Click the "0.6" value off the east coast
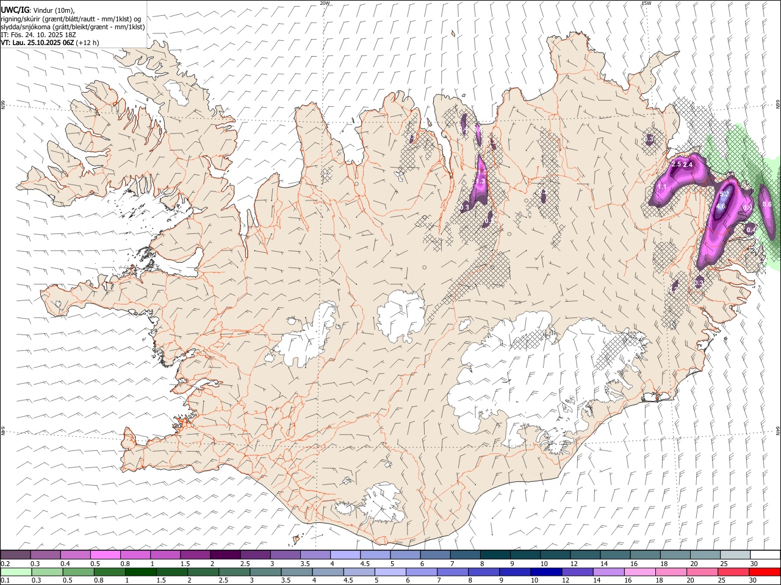 tap(767, 205)
